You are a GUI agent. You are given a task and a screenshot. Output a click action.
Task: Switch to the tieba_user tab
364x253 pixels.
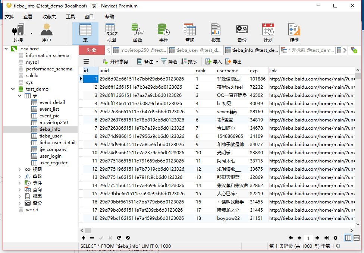(195, 50)
